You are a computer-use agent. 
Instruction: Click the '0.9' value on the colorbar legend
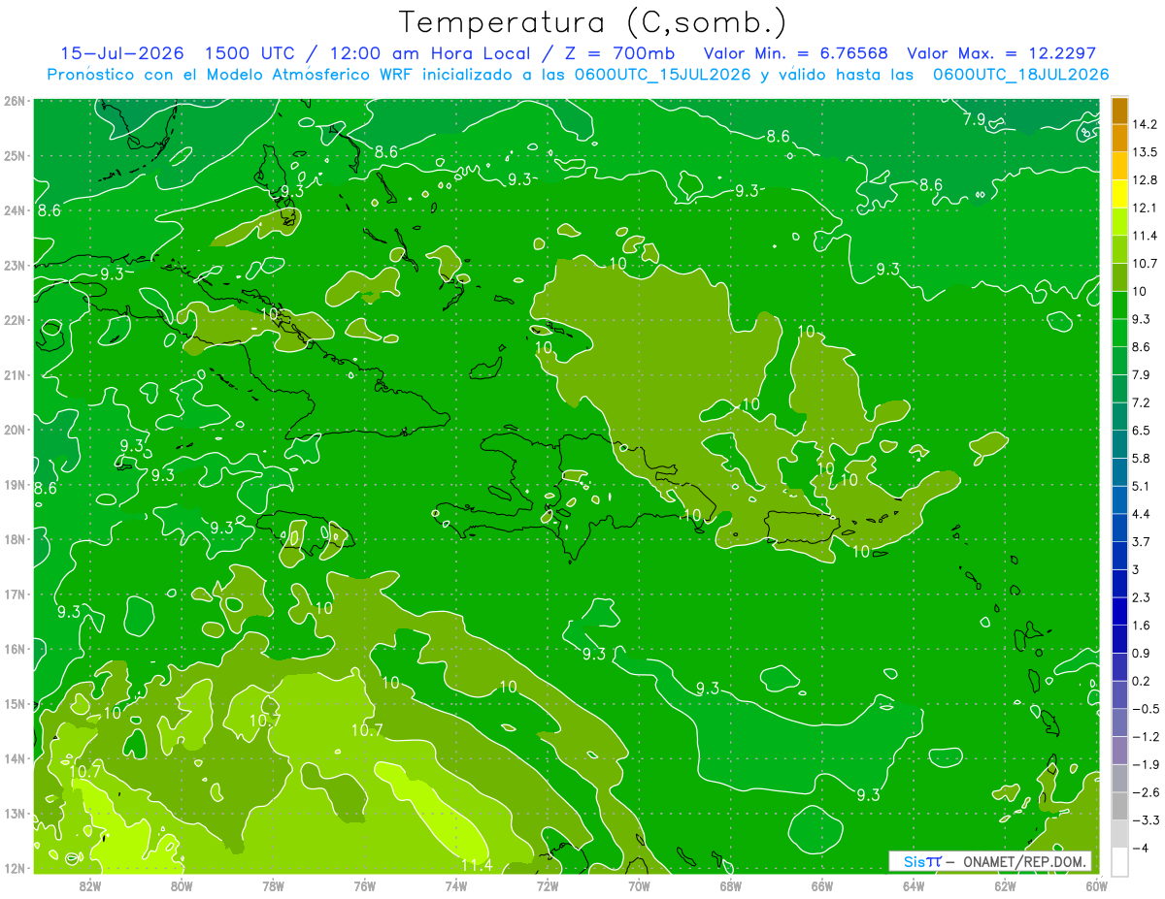1144,653
